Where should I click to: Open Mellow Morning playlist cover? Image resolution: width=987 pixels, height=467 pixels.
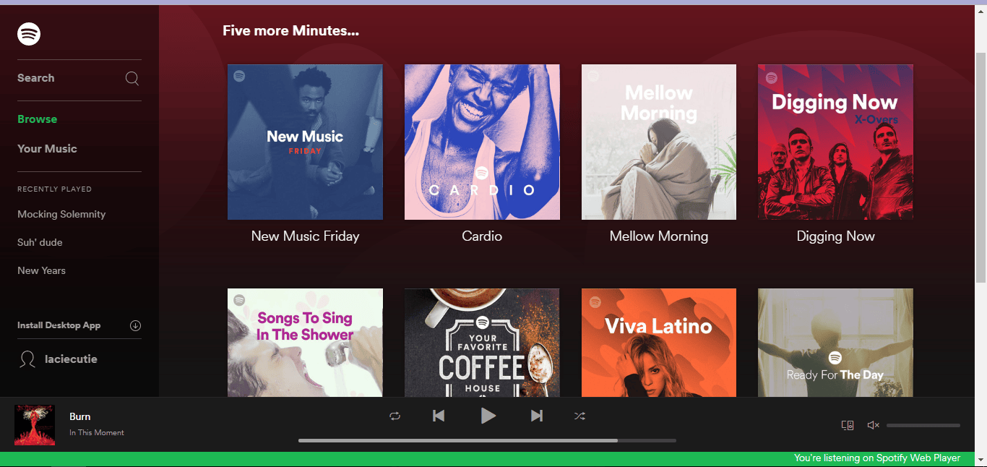pyautogui.click(x=659, y=142)
